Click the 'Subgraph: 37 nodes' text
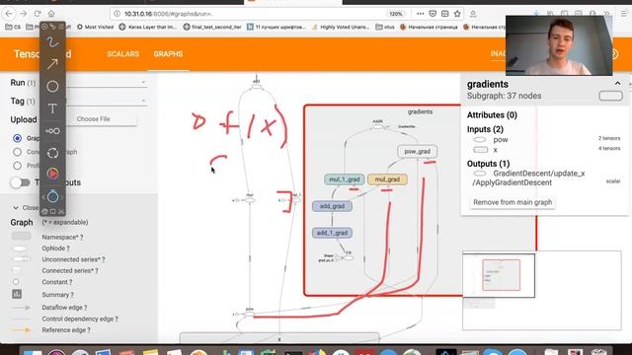The image size is (632, 355). tap(504, 96)
